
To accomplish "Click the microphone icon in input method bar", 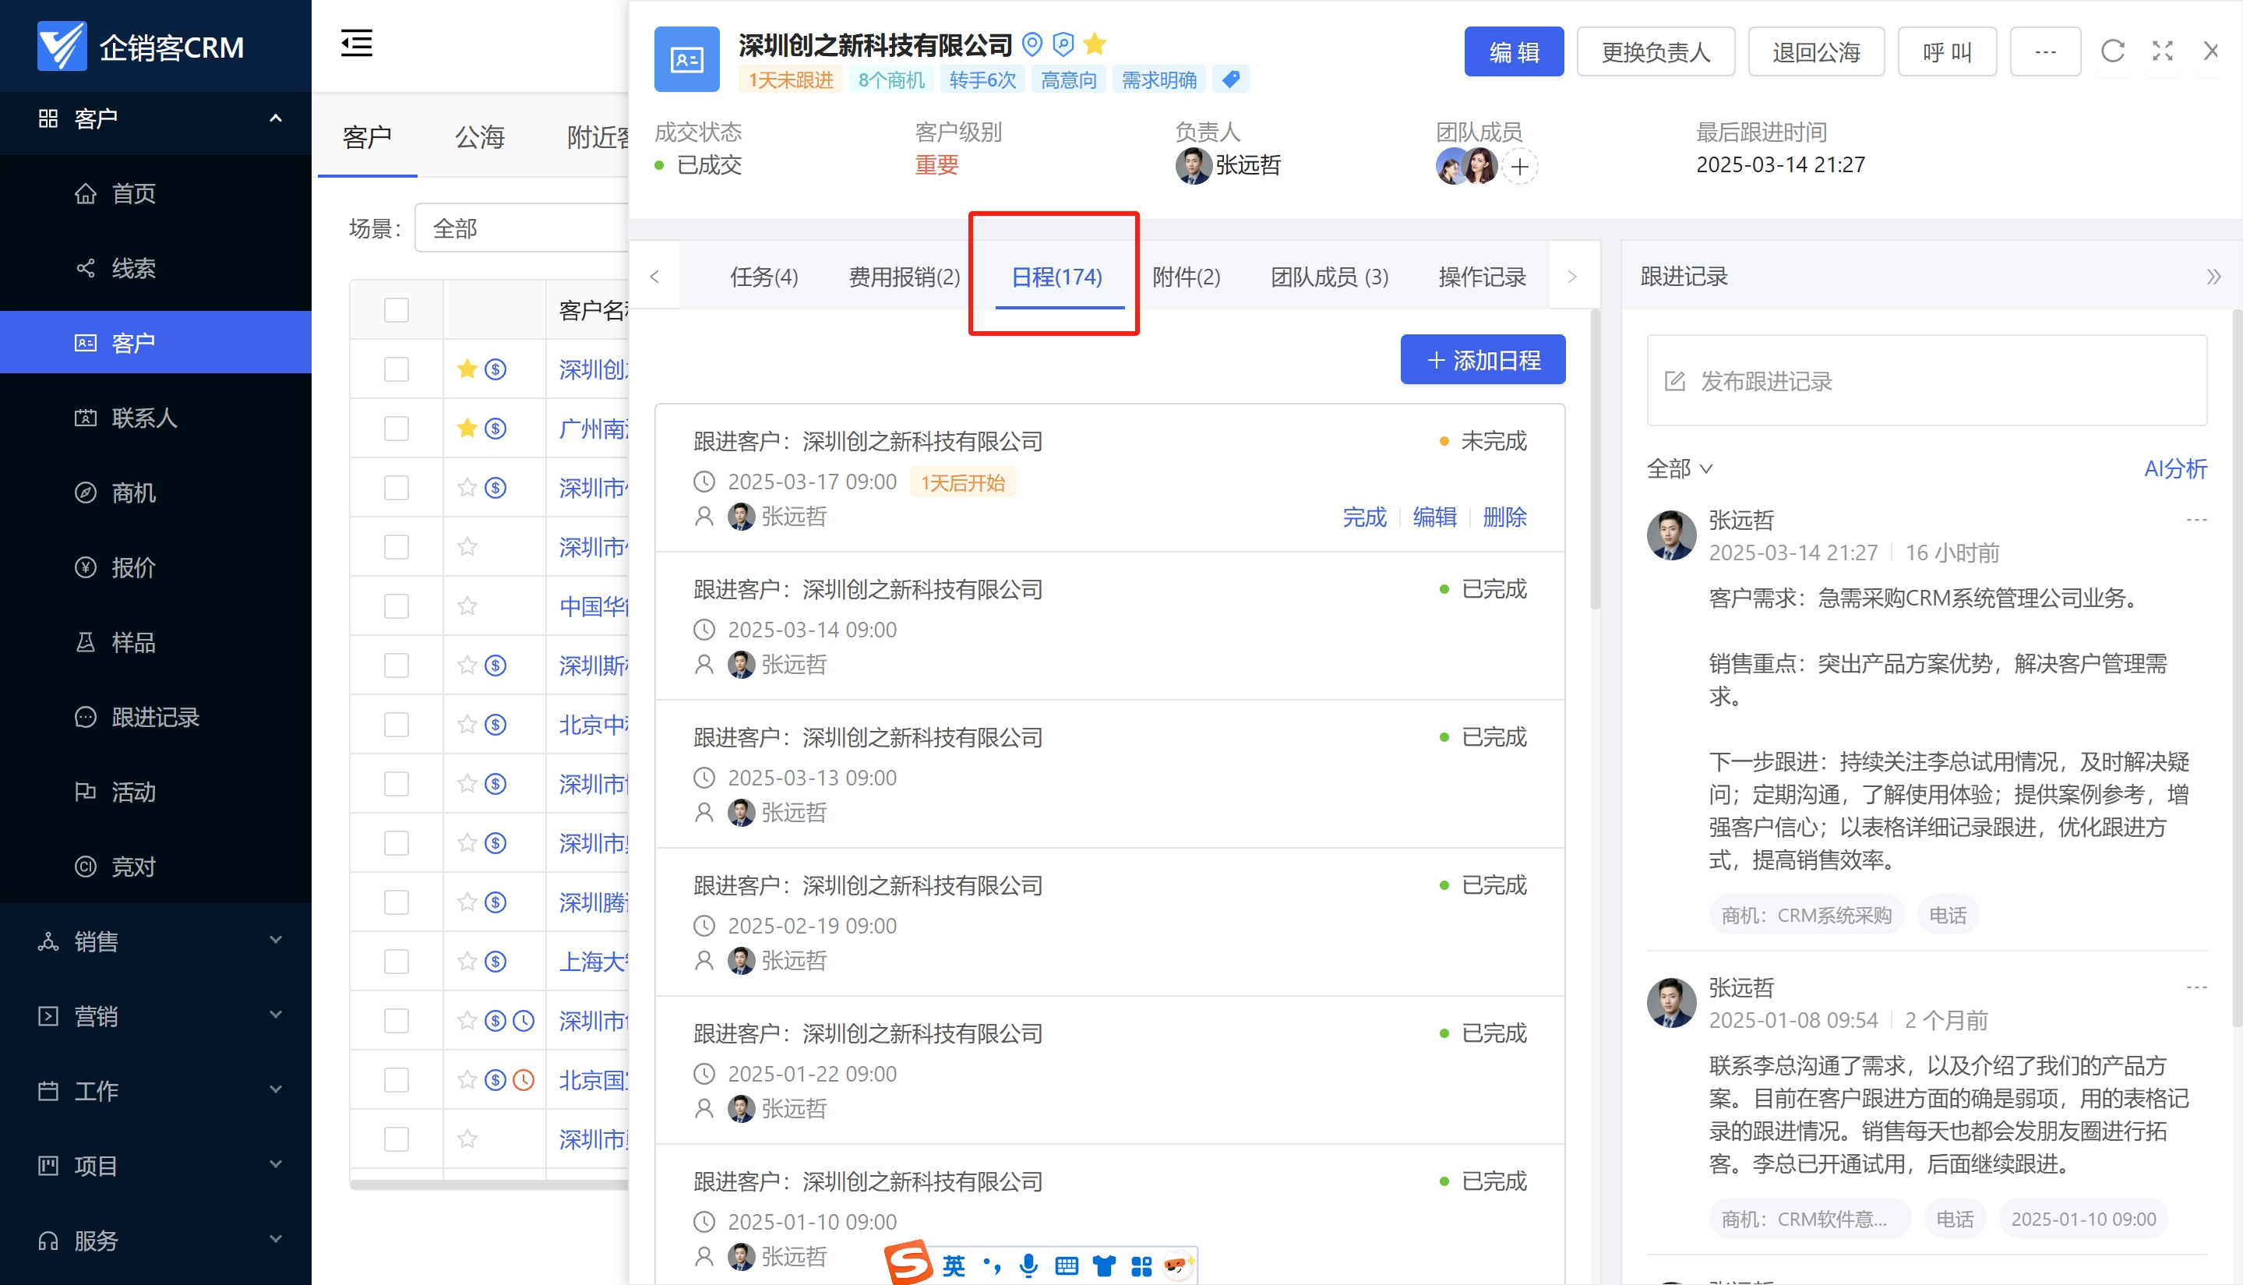I will pyautogui.click(x=1028, y=1266).
